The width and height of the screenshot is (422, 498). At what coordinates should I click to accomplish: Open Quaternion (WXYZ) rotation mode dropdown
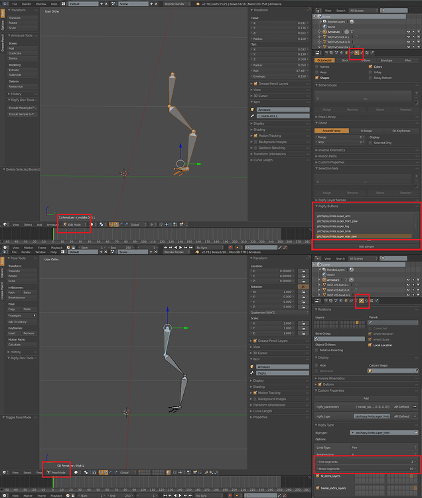coord(279,313)
